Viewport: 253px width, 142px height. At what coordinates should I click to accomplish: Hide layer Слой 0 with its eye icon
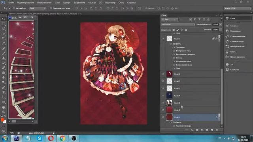click(x=163, y=103)
